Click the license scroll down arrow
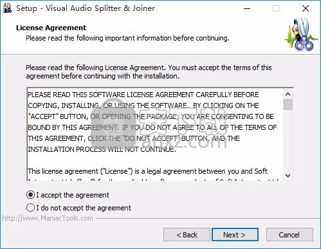 [x=288, y=176]
